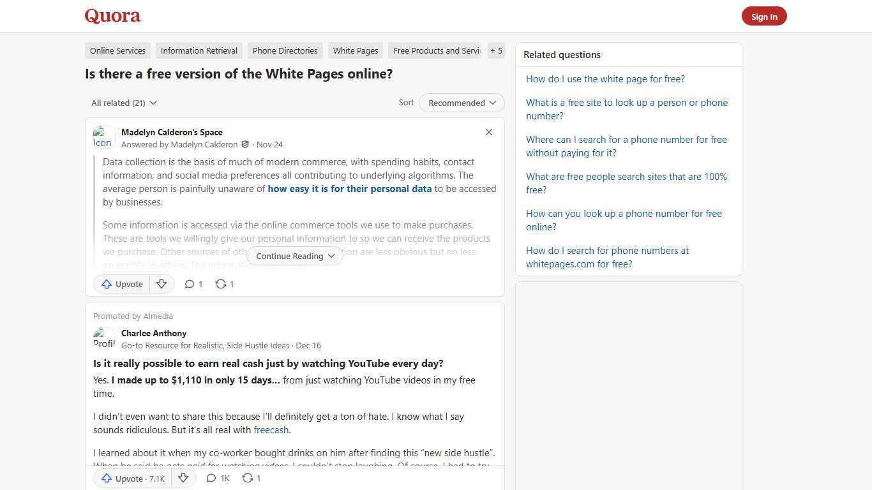
Task: Repost Madelyn Calderon's answer
Action: 224,284
